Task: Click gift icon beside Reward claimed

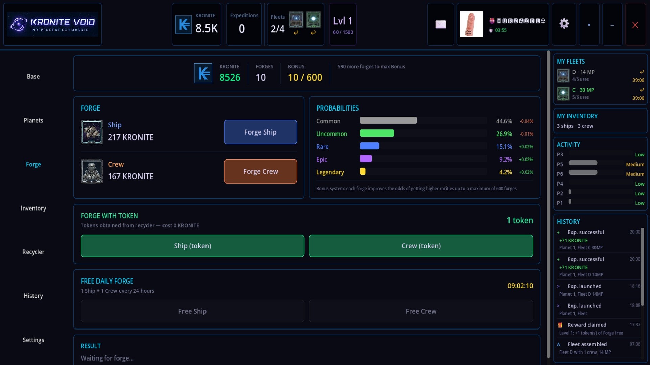Action: tap(560, 325)
